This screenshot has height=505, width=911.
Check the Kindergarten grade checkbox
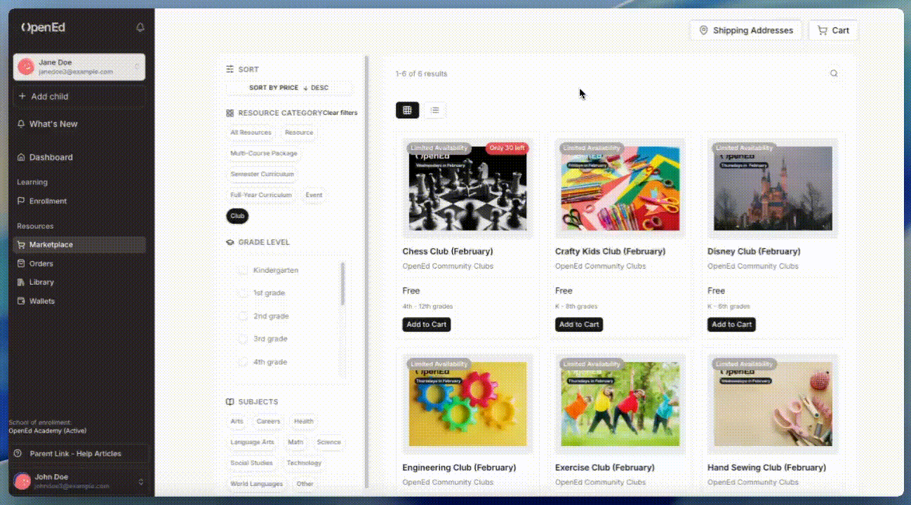243,270
